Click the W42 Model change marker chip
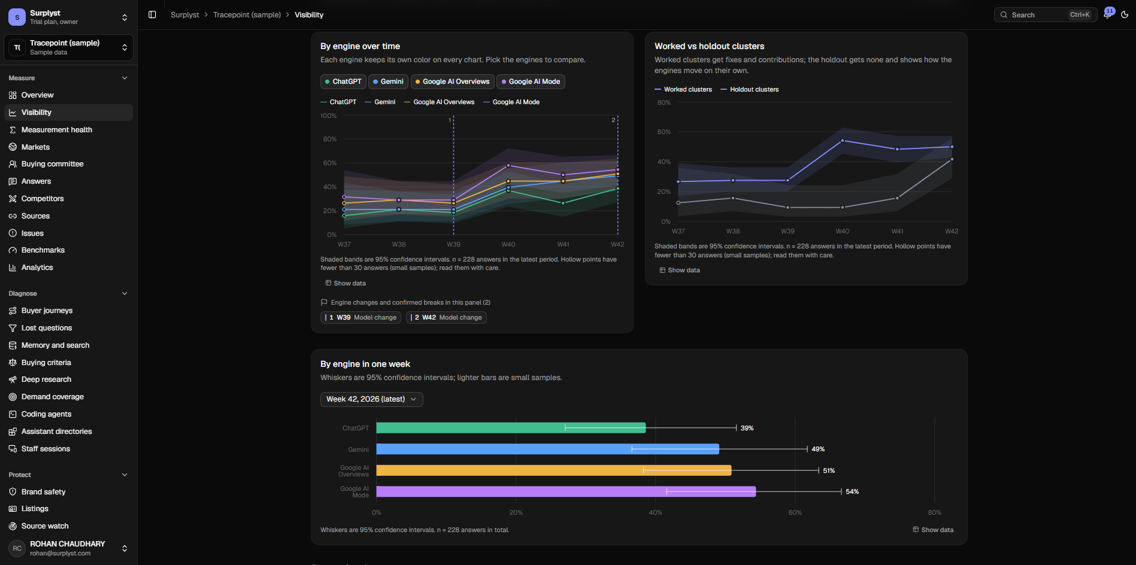The height and width of the screenshot is (565, 1136). [x=446, y=318]
